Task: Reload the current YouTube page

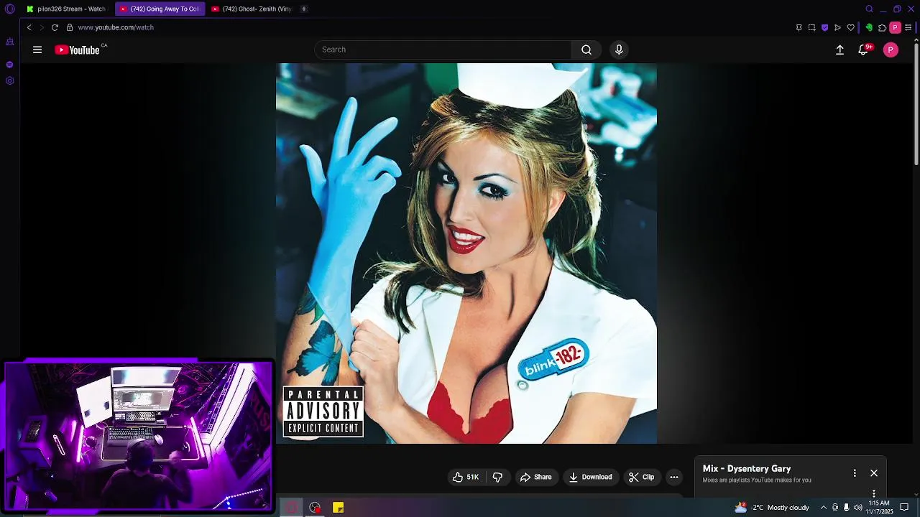Action: (x=55, y=27)
